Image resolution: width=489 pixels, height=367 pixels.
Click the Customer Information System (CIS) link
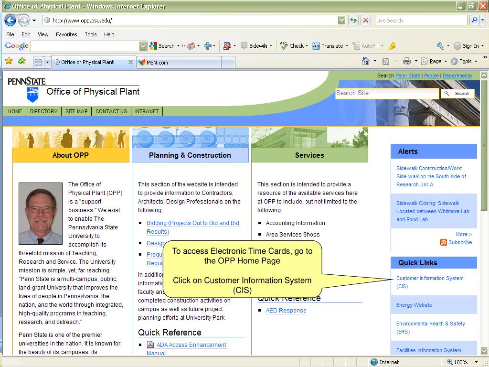[430, 282]
